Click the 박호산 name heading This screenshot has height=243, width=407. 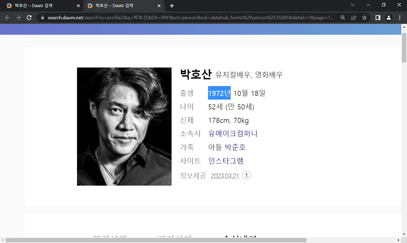[x=196, y=74]
